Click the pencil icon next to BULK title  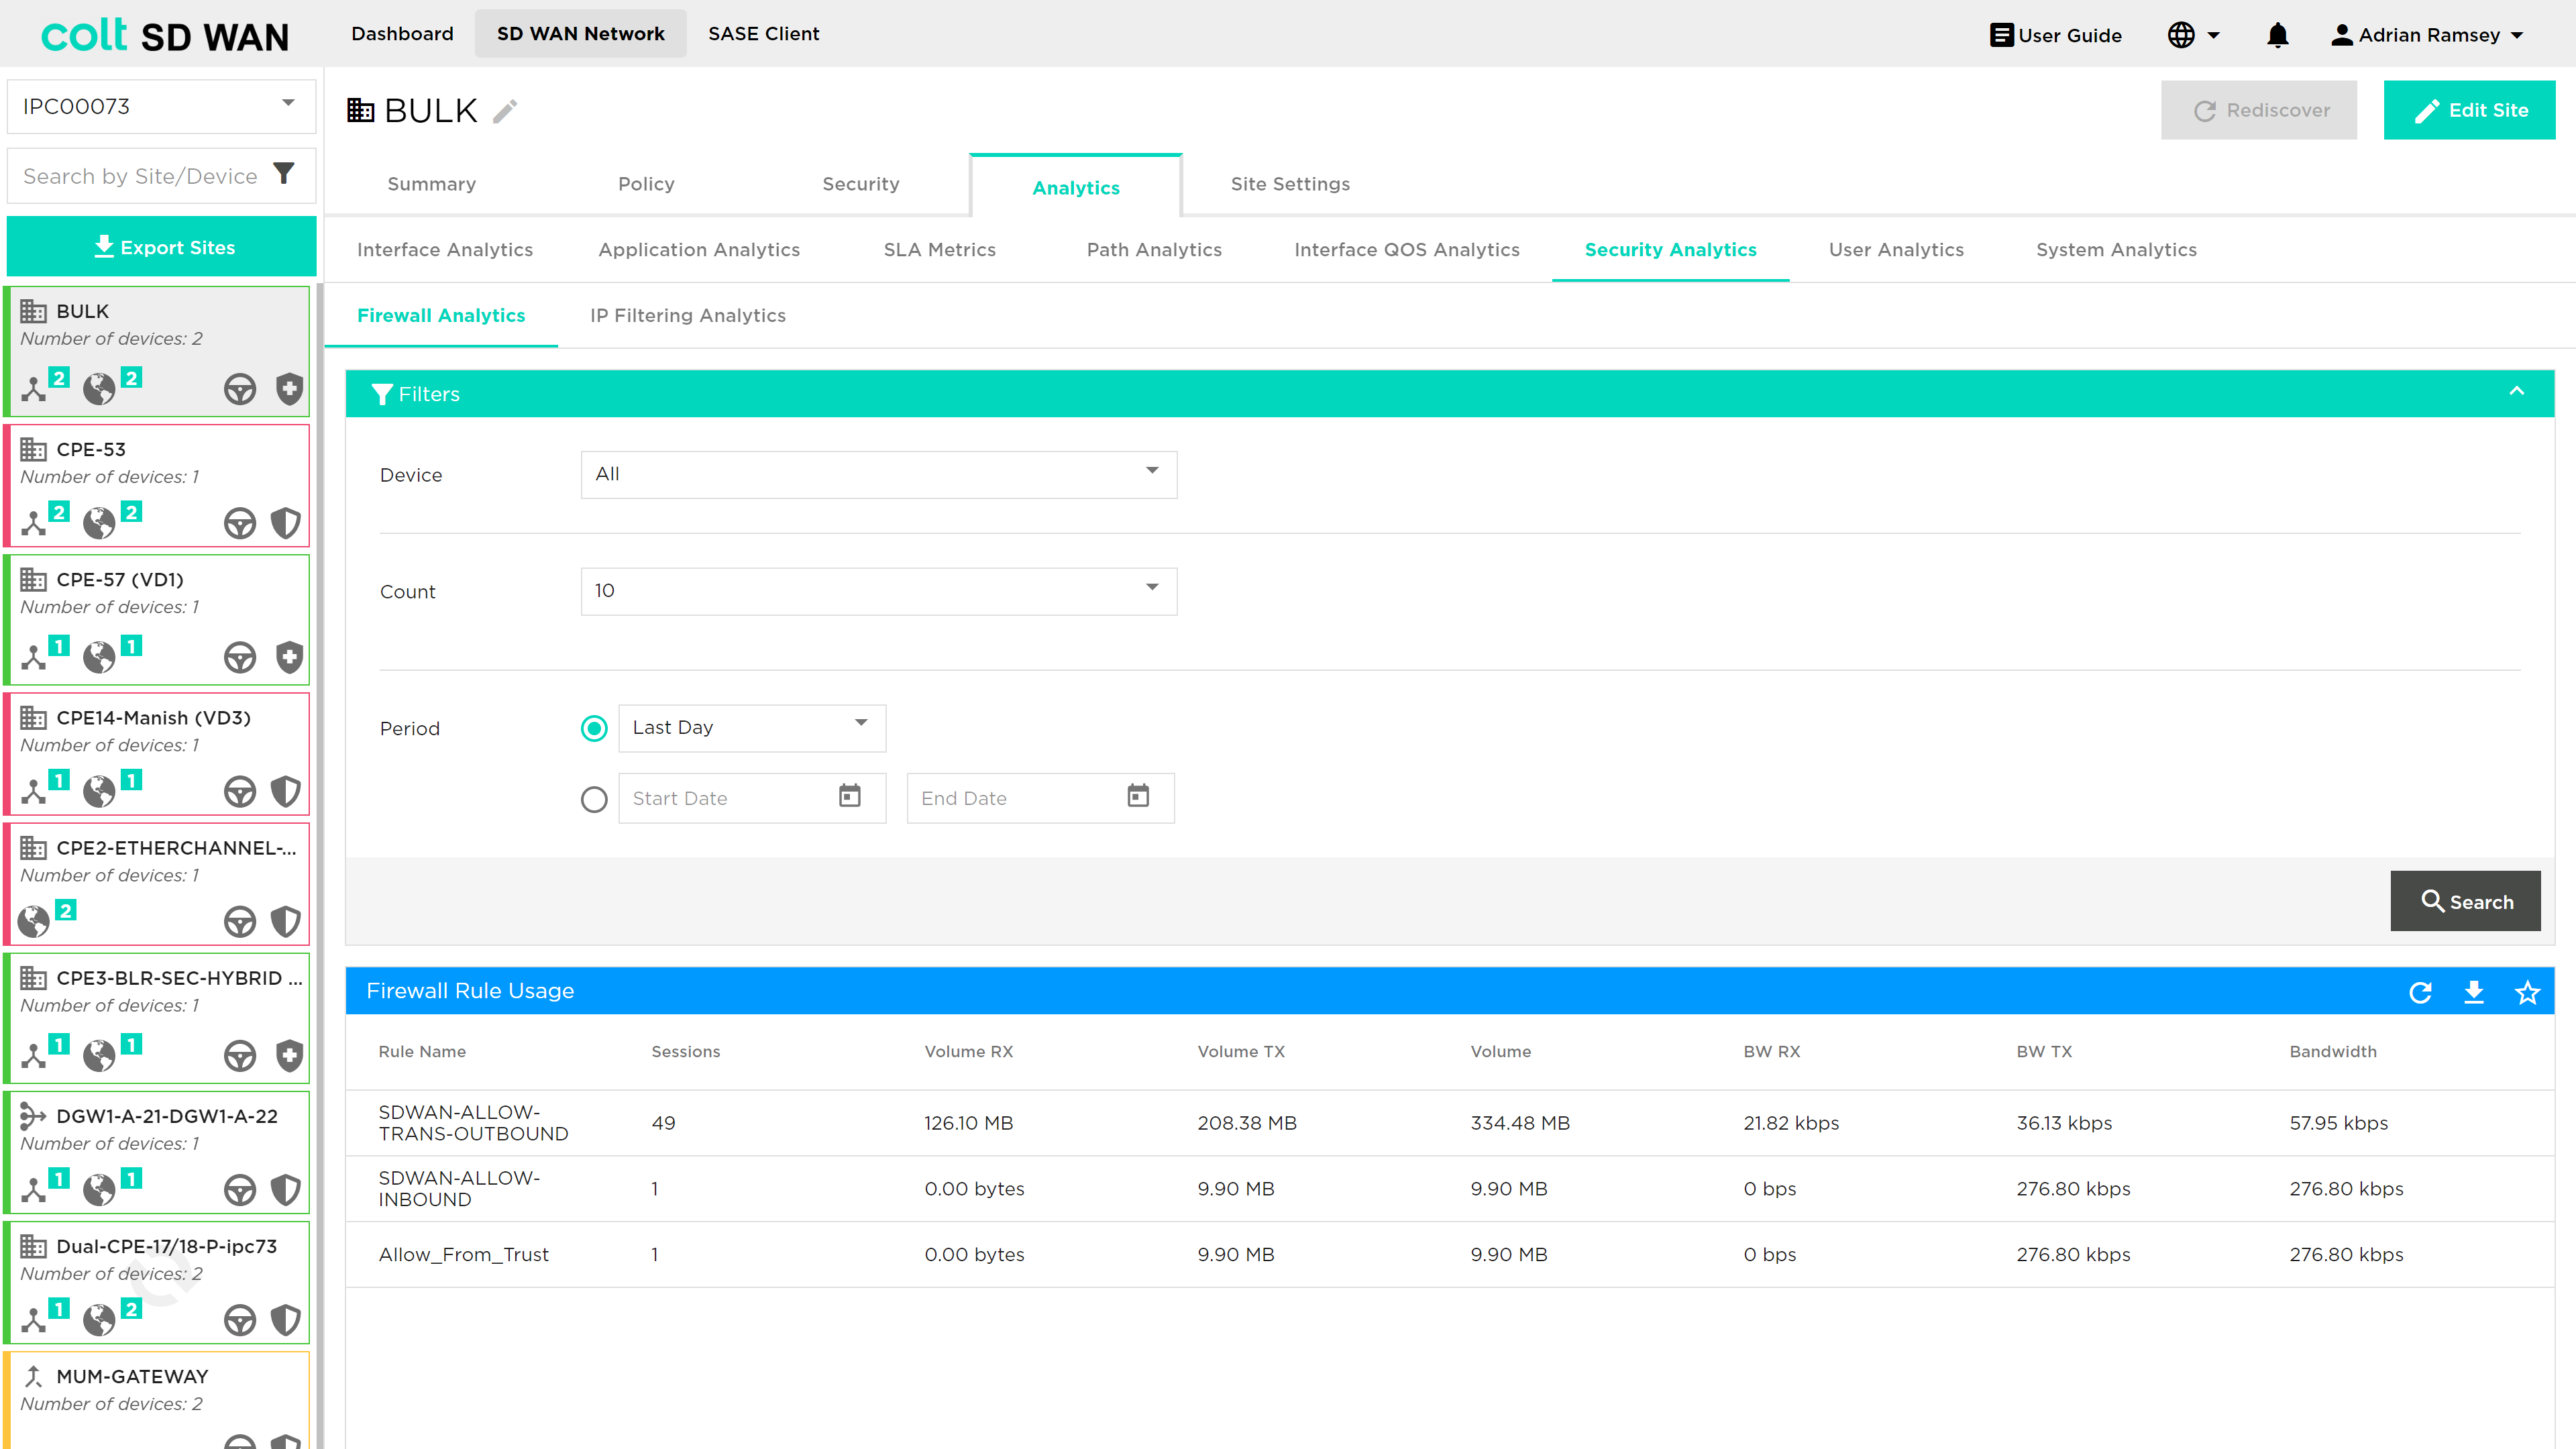(x=505, y=110)
